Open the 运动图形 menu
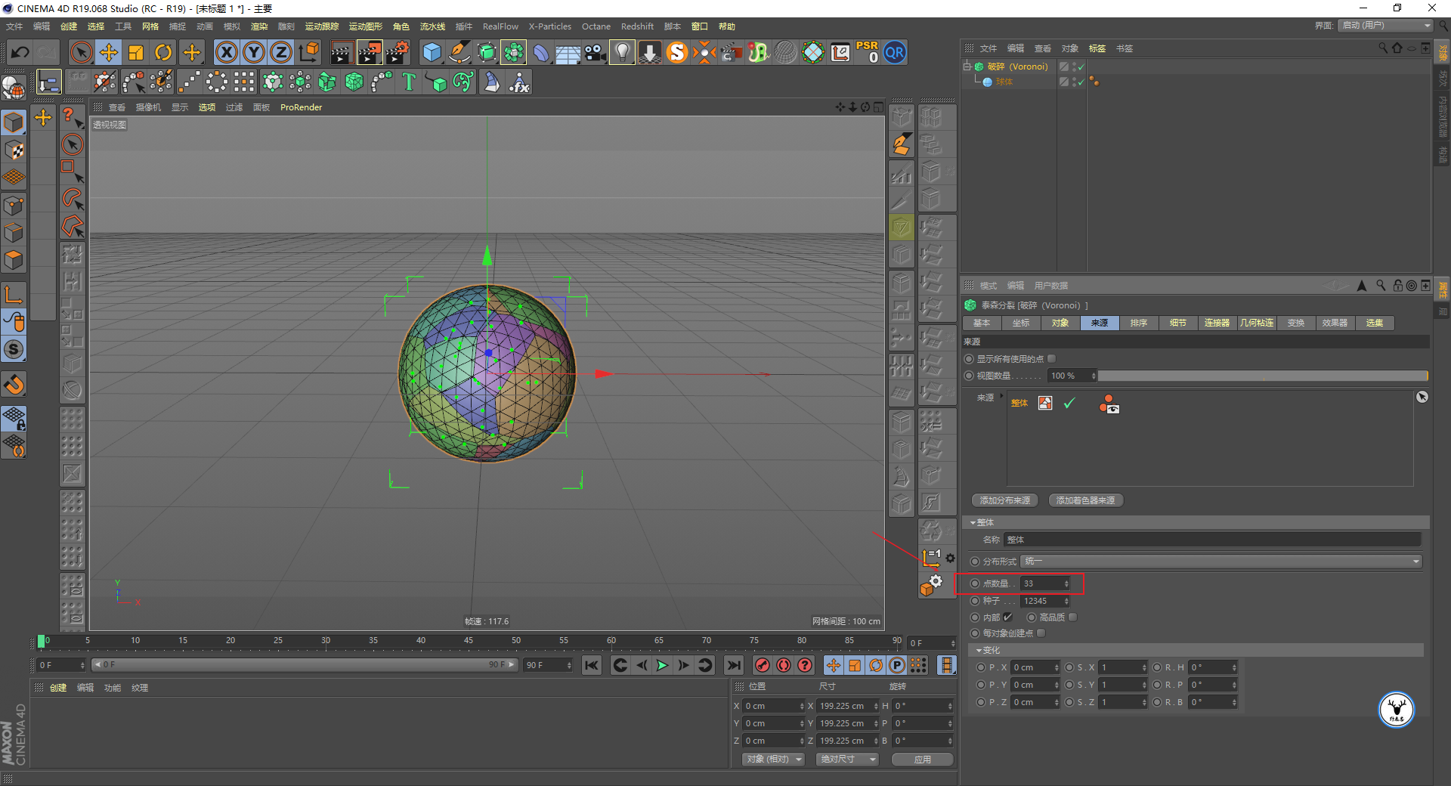1451x786 pixels. point(366,26)
